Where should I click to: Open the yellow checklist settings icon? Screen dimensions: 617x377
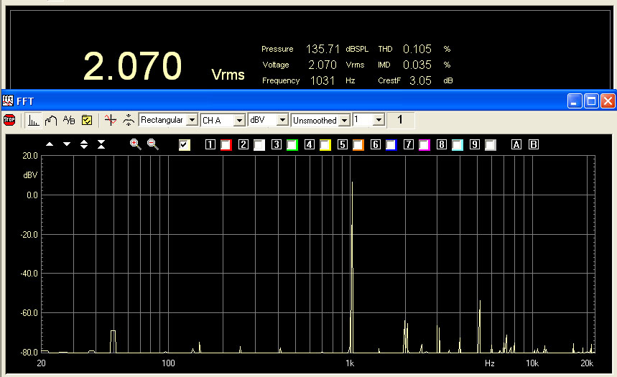[x=86, y=120]
